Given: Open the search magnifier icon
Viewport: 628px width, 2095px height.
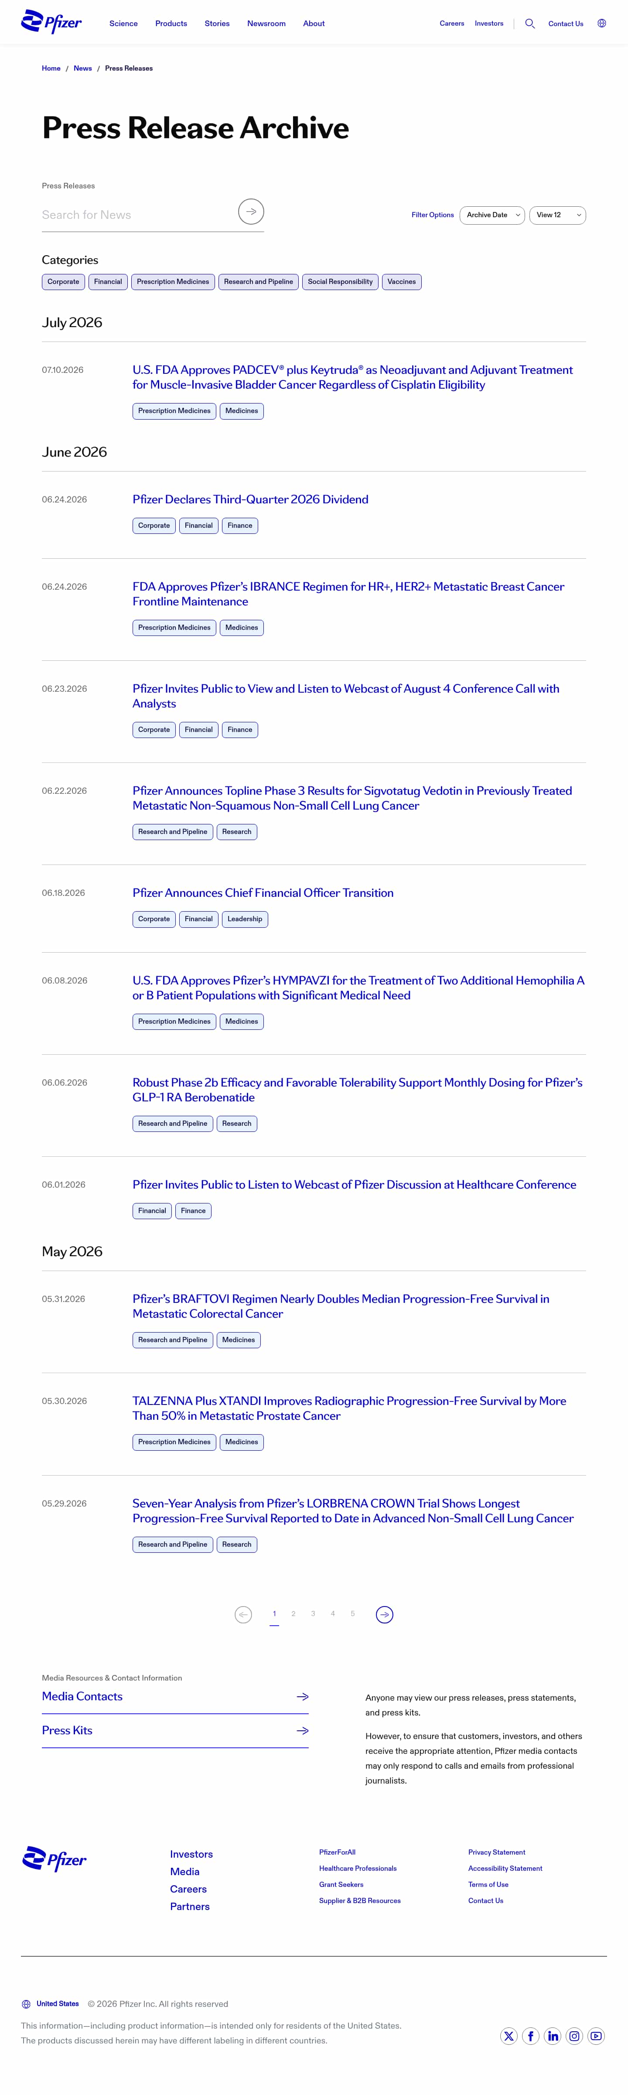Looking at the screenshot, I should (x=529, y=24).
